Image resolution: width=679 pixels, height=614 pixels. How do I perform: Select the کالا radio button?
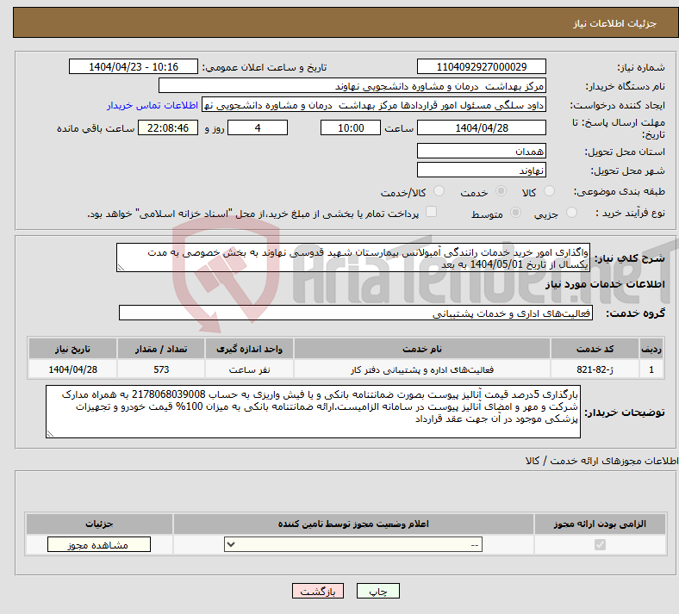549,191
